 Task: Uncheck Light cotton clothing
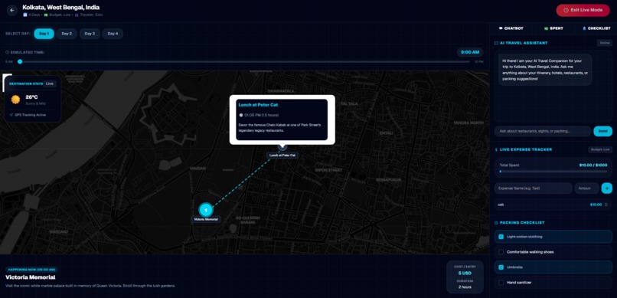[x=501, y=237]
